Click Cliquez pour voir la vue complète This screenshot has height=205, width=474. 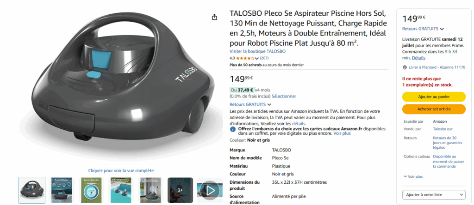coord(121,171)
